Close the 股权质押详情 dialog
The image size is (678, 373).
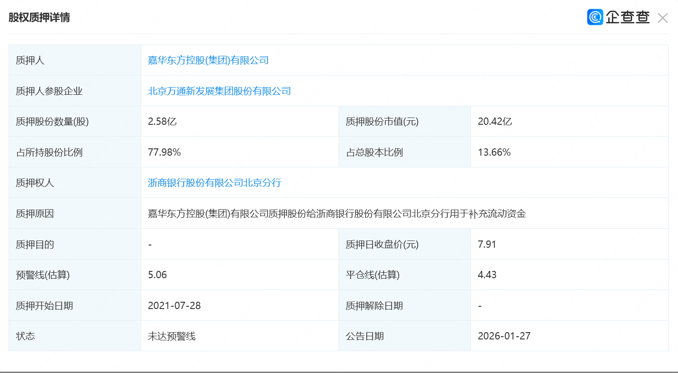(663, 18)
